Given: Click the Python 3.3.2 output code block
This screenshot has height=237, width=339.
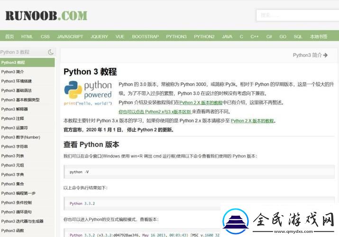Looking at the screenshot, I should pyautogui.click(x=199, y=203).
